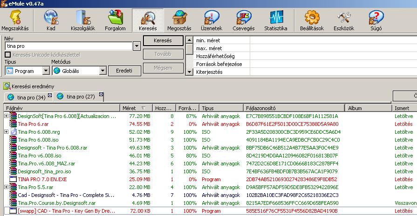Enable Keresés Unicode kódkészlettel checkbox
This screenshot has height=216, width=417.
(x=8, y=55)
